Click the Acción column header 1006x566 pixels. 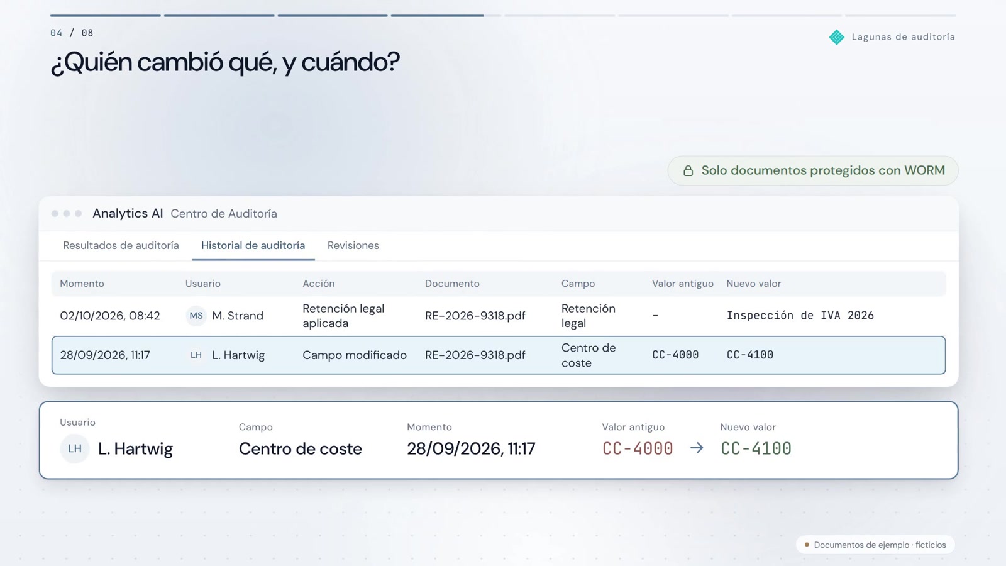pos(319,284)
